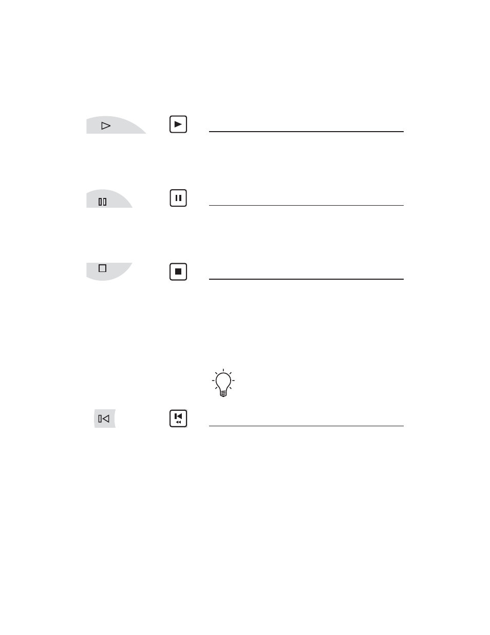Click the lightbulb tip icon
Viewport: 490px width, 635px height.
pyautogui.click(x=223, y=383)
